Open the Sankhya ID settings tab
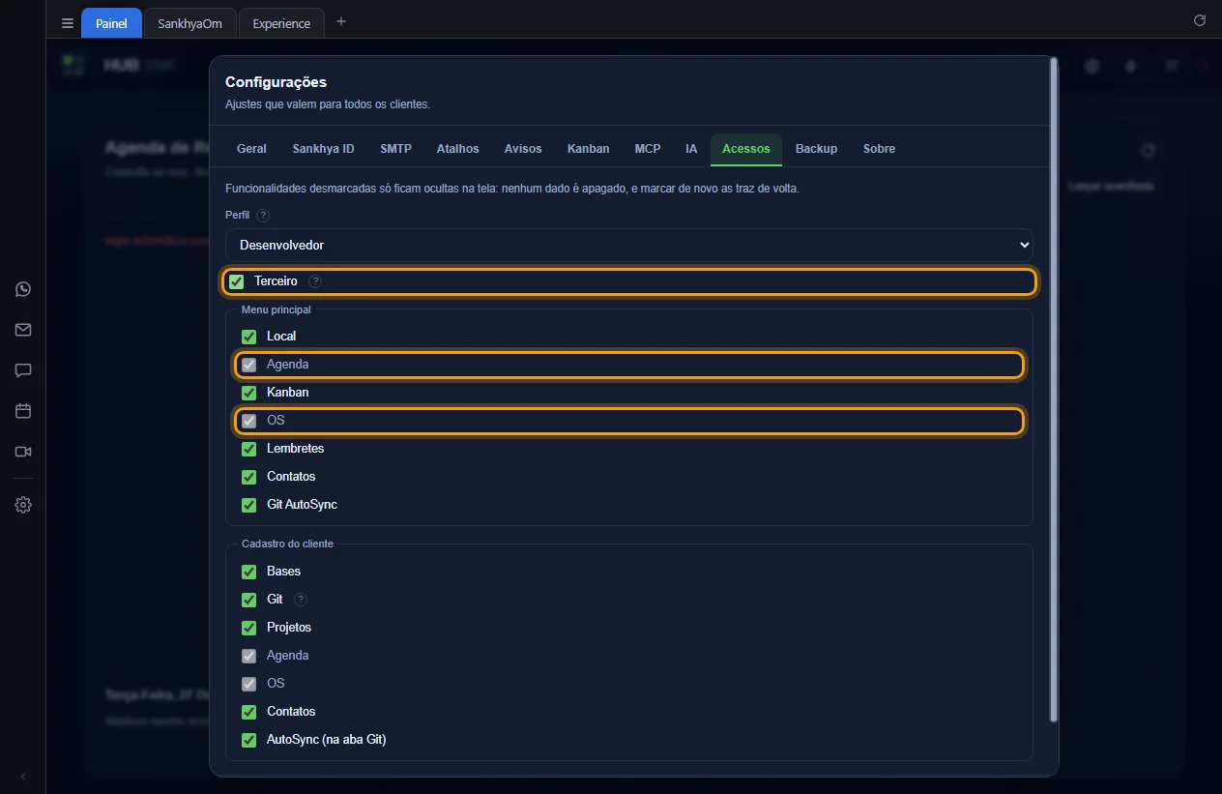Image resolution: width=1222 pixels, height=794 pixels. click(323, 149)
